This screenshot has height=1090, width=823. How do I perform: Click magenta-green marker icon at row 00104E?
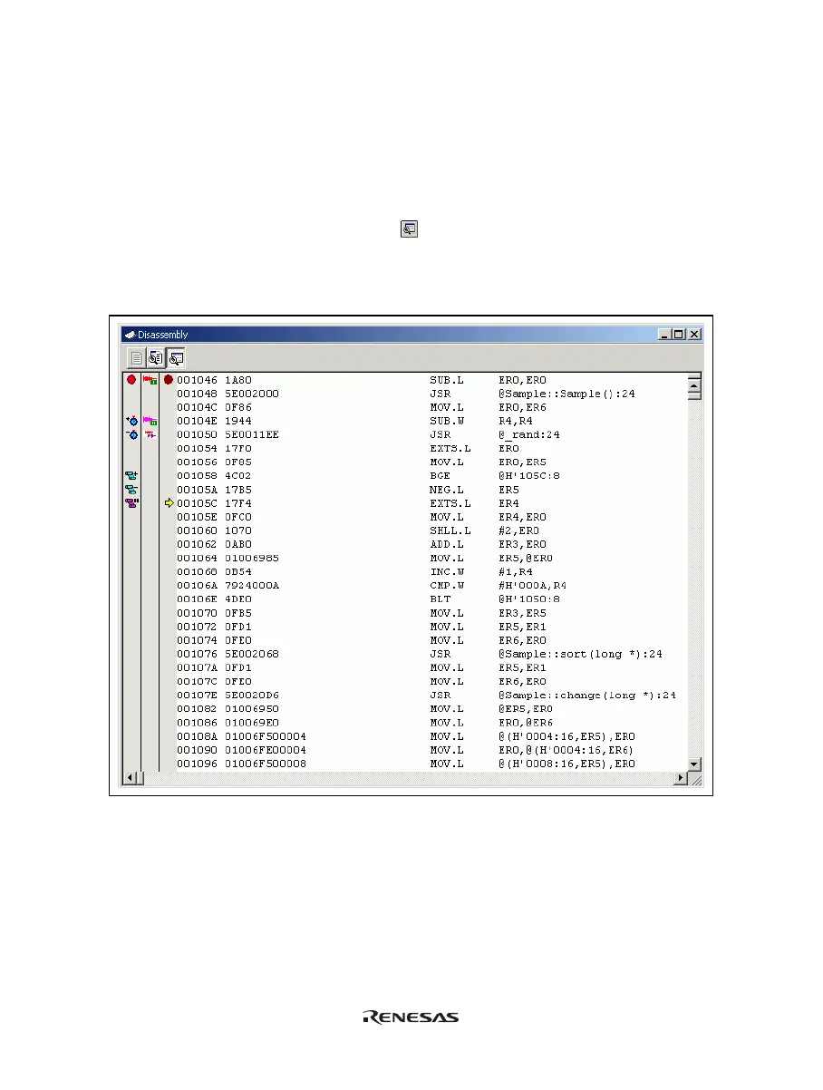coord(150,422)
